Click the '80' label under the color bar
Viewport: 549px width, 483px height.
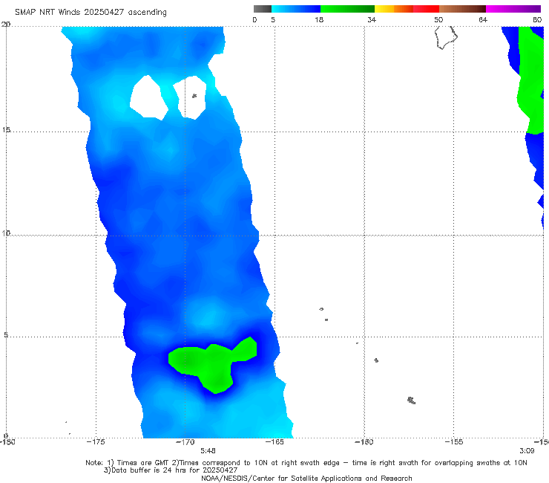tap(537, 19)
